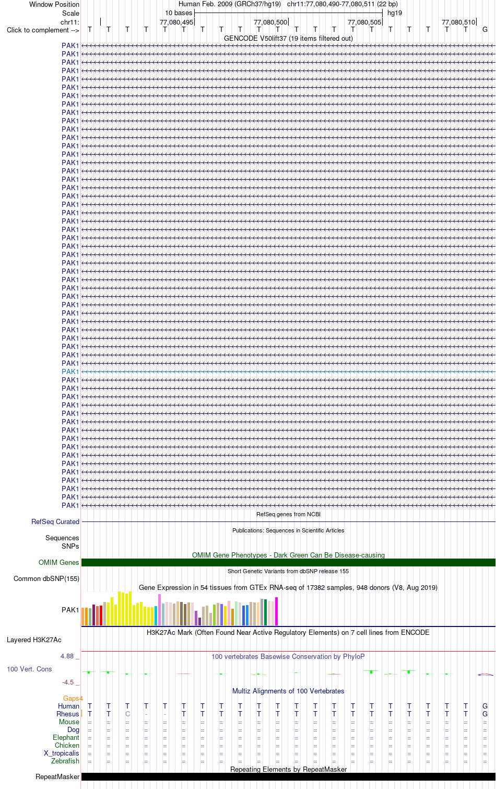Click the 77,080,495 position marker

pos(176,22)
